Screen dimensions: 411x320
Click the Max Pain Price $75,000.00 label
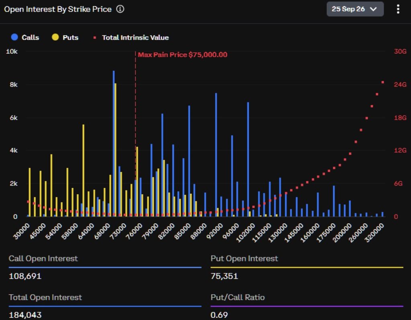[183, 55]
